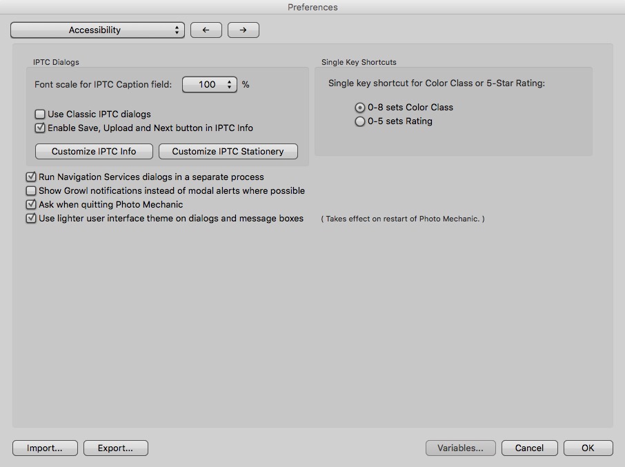Confirm preferences with OK
The height and width of the screenshot is (467, 625).
588,448
